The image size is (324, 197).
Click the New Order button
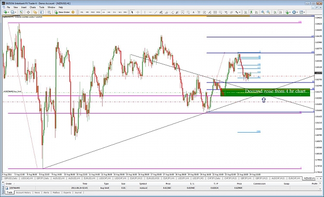point(62,12)
